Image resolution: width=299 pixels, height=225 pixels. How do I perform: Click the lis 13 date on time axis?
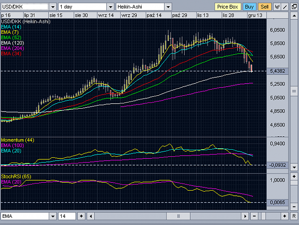tap(203, 15)
